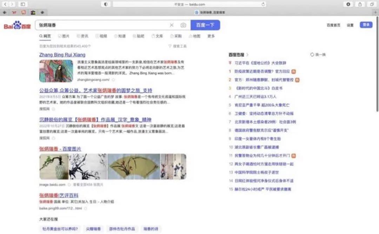Click the hanging scrolls thumbnail
The width and height of the screenshot is (379, 234).
(173, 167)
